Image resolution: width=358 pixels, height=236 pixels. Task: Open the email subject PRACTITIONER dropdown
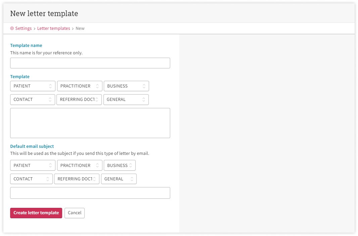pyautogui.click(x=80, y=166)
